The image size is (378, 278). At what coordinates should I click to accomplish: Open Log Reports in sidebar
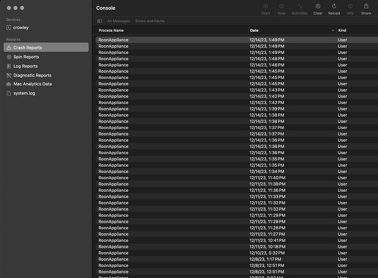click(46, 66)
